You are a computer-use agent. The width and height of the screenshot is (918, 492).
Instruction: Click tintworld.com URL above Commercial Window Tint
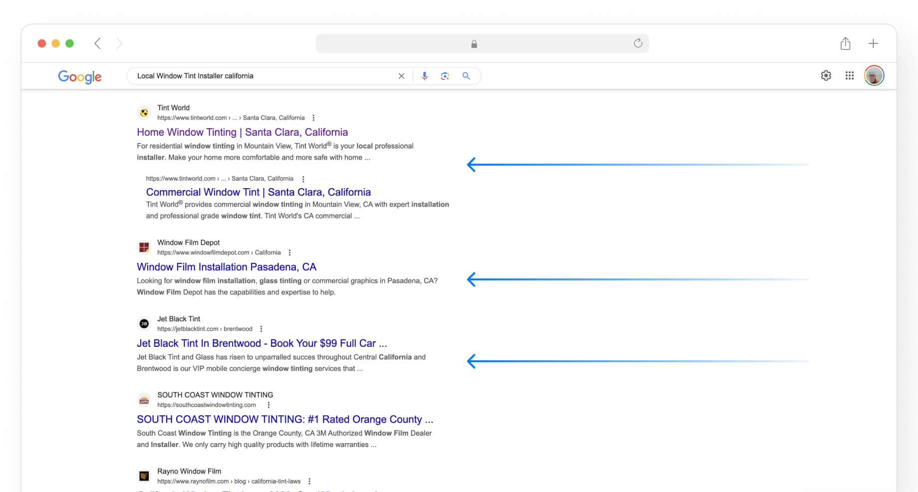tap(220, 179)
